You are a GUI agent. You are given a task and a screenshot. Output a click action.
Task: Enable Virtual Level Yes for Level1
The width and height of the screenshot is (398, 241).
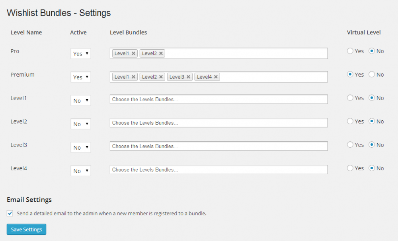click(350, 98)
